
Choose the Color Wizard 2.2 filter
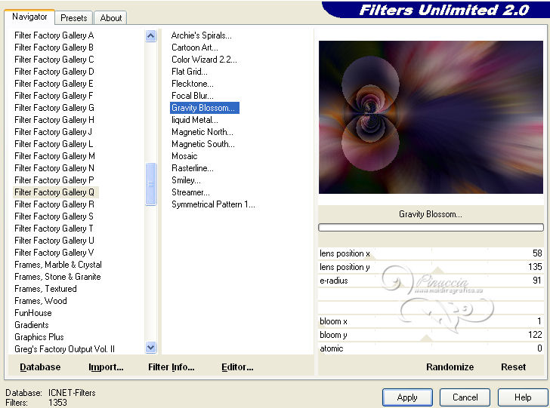204,60
